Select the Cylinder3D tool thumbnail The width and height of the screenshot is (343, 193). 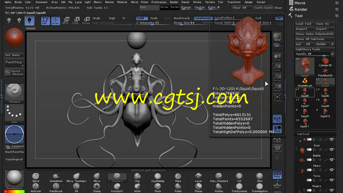(x=325, y=62)
